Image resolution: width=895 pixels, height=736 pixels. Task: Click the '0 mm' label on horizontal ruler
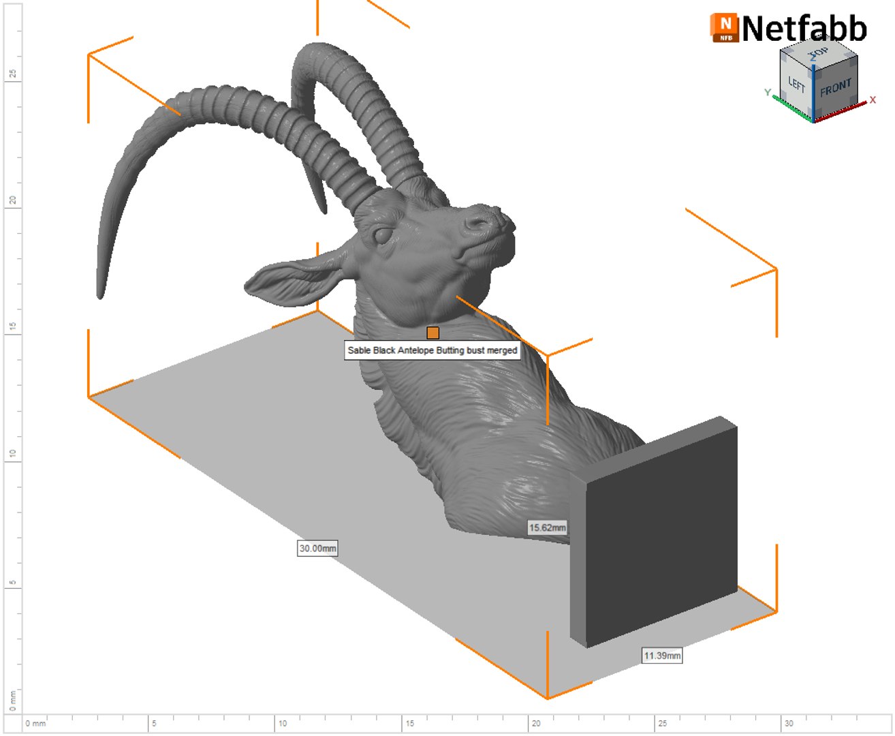click(x=35, y=723)
